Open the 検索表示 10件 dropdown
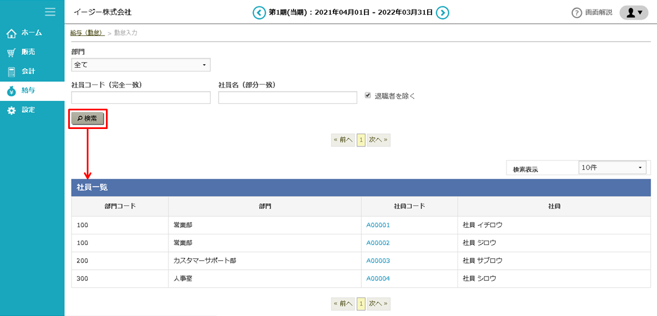 pyautogui.click(x=612, y=168)
